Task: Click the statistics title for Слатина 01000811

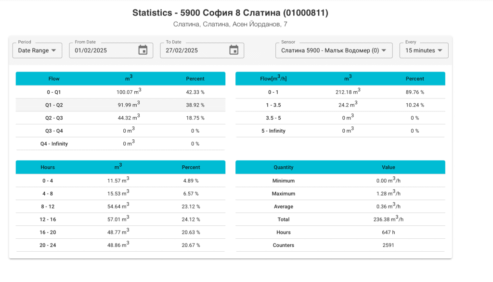Action: (x=230, y=12)
